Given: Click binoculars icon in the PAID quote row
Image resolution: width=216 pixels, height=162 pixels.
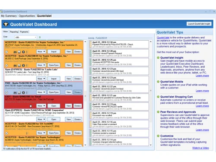Looking at the screenshot, I should coord(15,92).
